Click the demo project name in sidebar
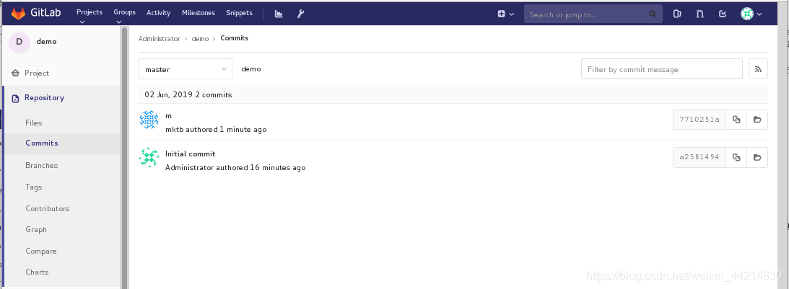789x289 pixels. pos(46,42)
